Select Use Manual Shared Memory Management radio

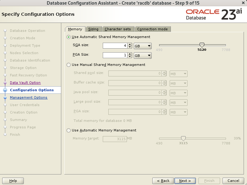click(68, 65)
